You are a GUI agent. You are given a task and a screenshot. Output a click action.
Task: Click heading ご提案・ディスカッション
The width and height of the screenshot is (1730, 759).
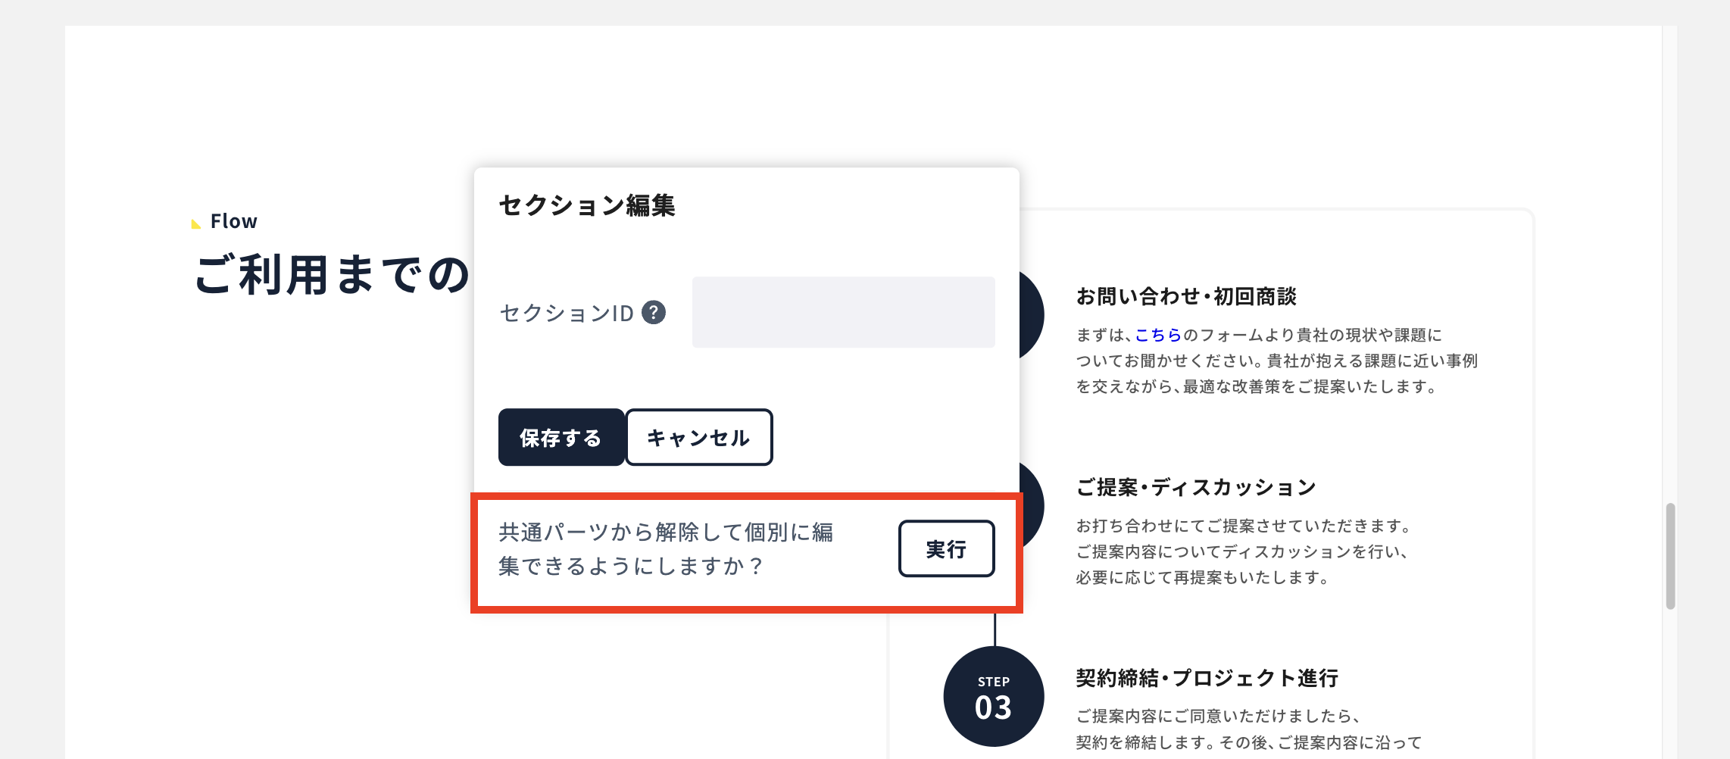pyautogui.click(x=1196, y=487)
